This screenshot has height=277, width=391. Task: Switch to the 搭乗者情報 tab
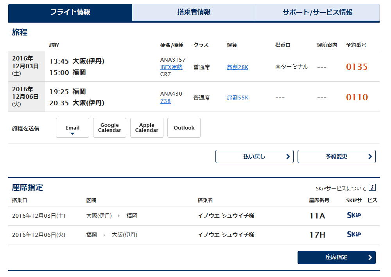(x=194, y=12)
